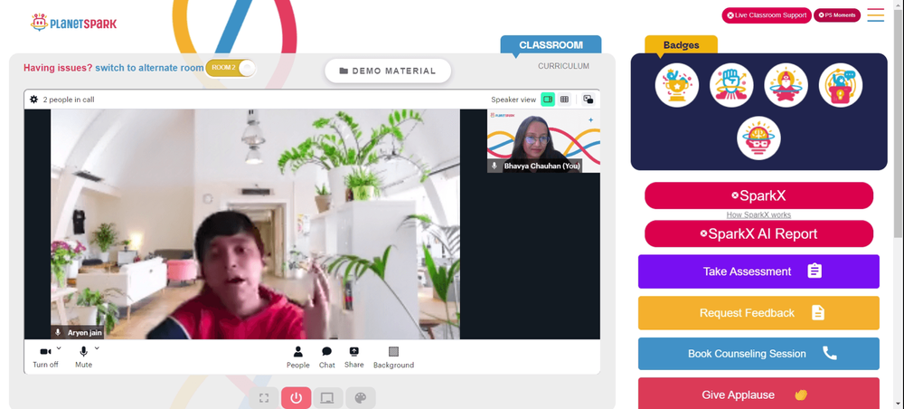Switch to the CLASSROOM tab
Image resolution: width=904 pixels, height=409 pixels.
click(551, 45)
